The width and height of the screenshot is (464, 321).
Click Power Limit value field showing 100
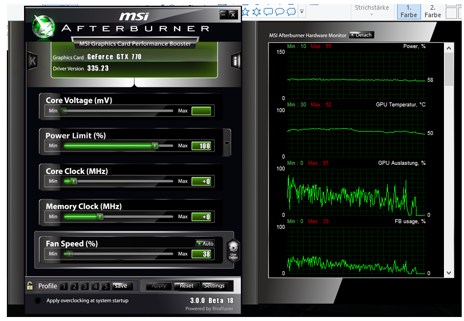201,146
